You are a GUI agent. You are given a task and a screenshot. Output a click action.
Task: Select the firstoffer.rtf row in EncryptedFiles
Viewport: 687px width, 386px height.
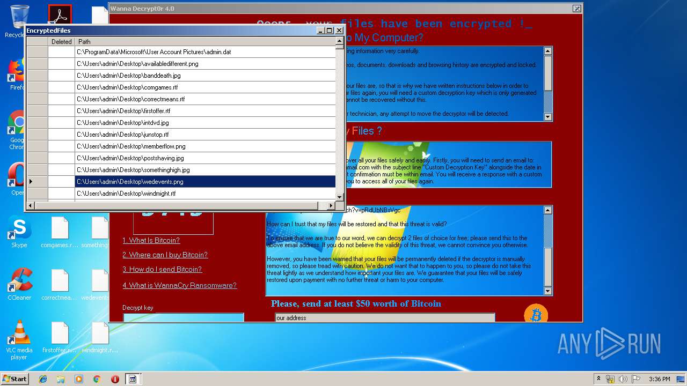click(205, 111)
